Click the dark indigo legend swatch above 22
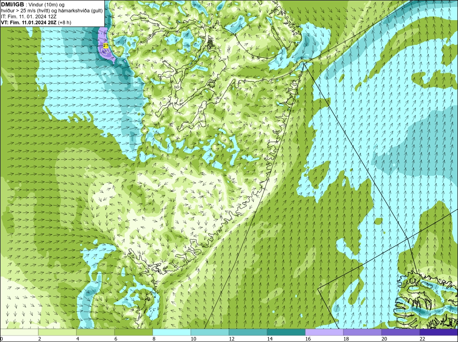This screenshot has width=458, height=342. click(x=439, y=332)
